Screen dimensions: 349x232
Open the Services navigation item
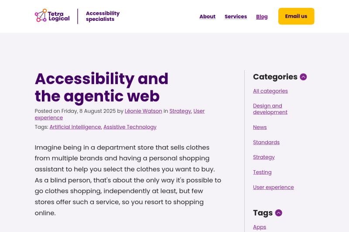(x=236, y=17)
